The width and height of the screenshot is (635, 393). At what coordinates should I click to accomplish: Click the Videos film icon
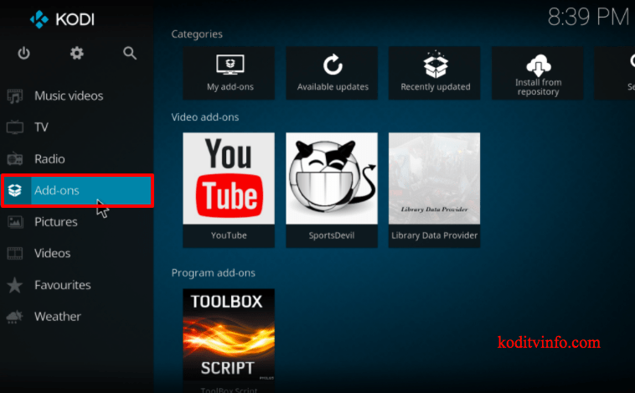tap(15, 253)
